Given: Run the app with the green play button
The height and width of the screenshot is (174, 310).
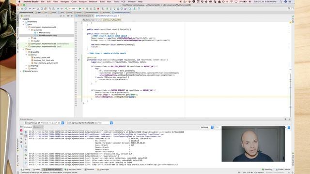Looking at the screenshot, I should (80, 9).
